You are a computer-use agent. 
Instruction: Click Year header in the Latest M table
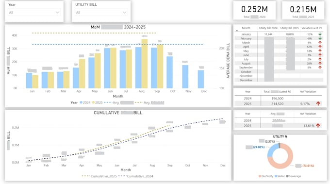(247, 92)
